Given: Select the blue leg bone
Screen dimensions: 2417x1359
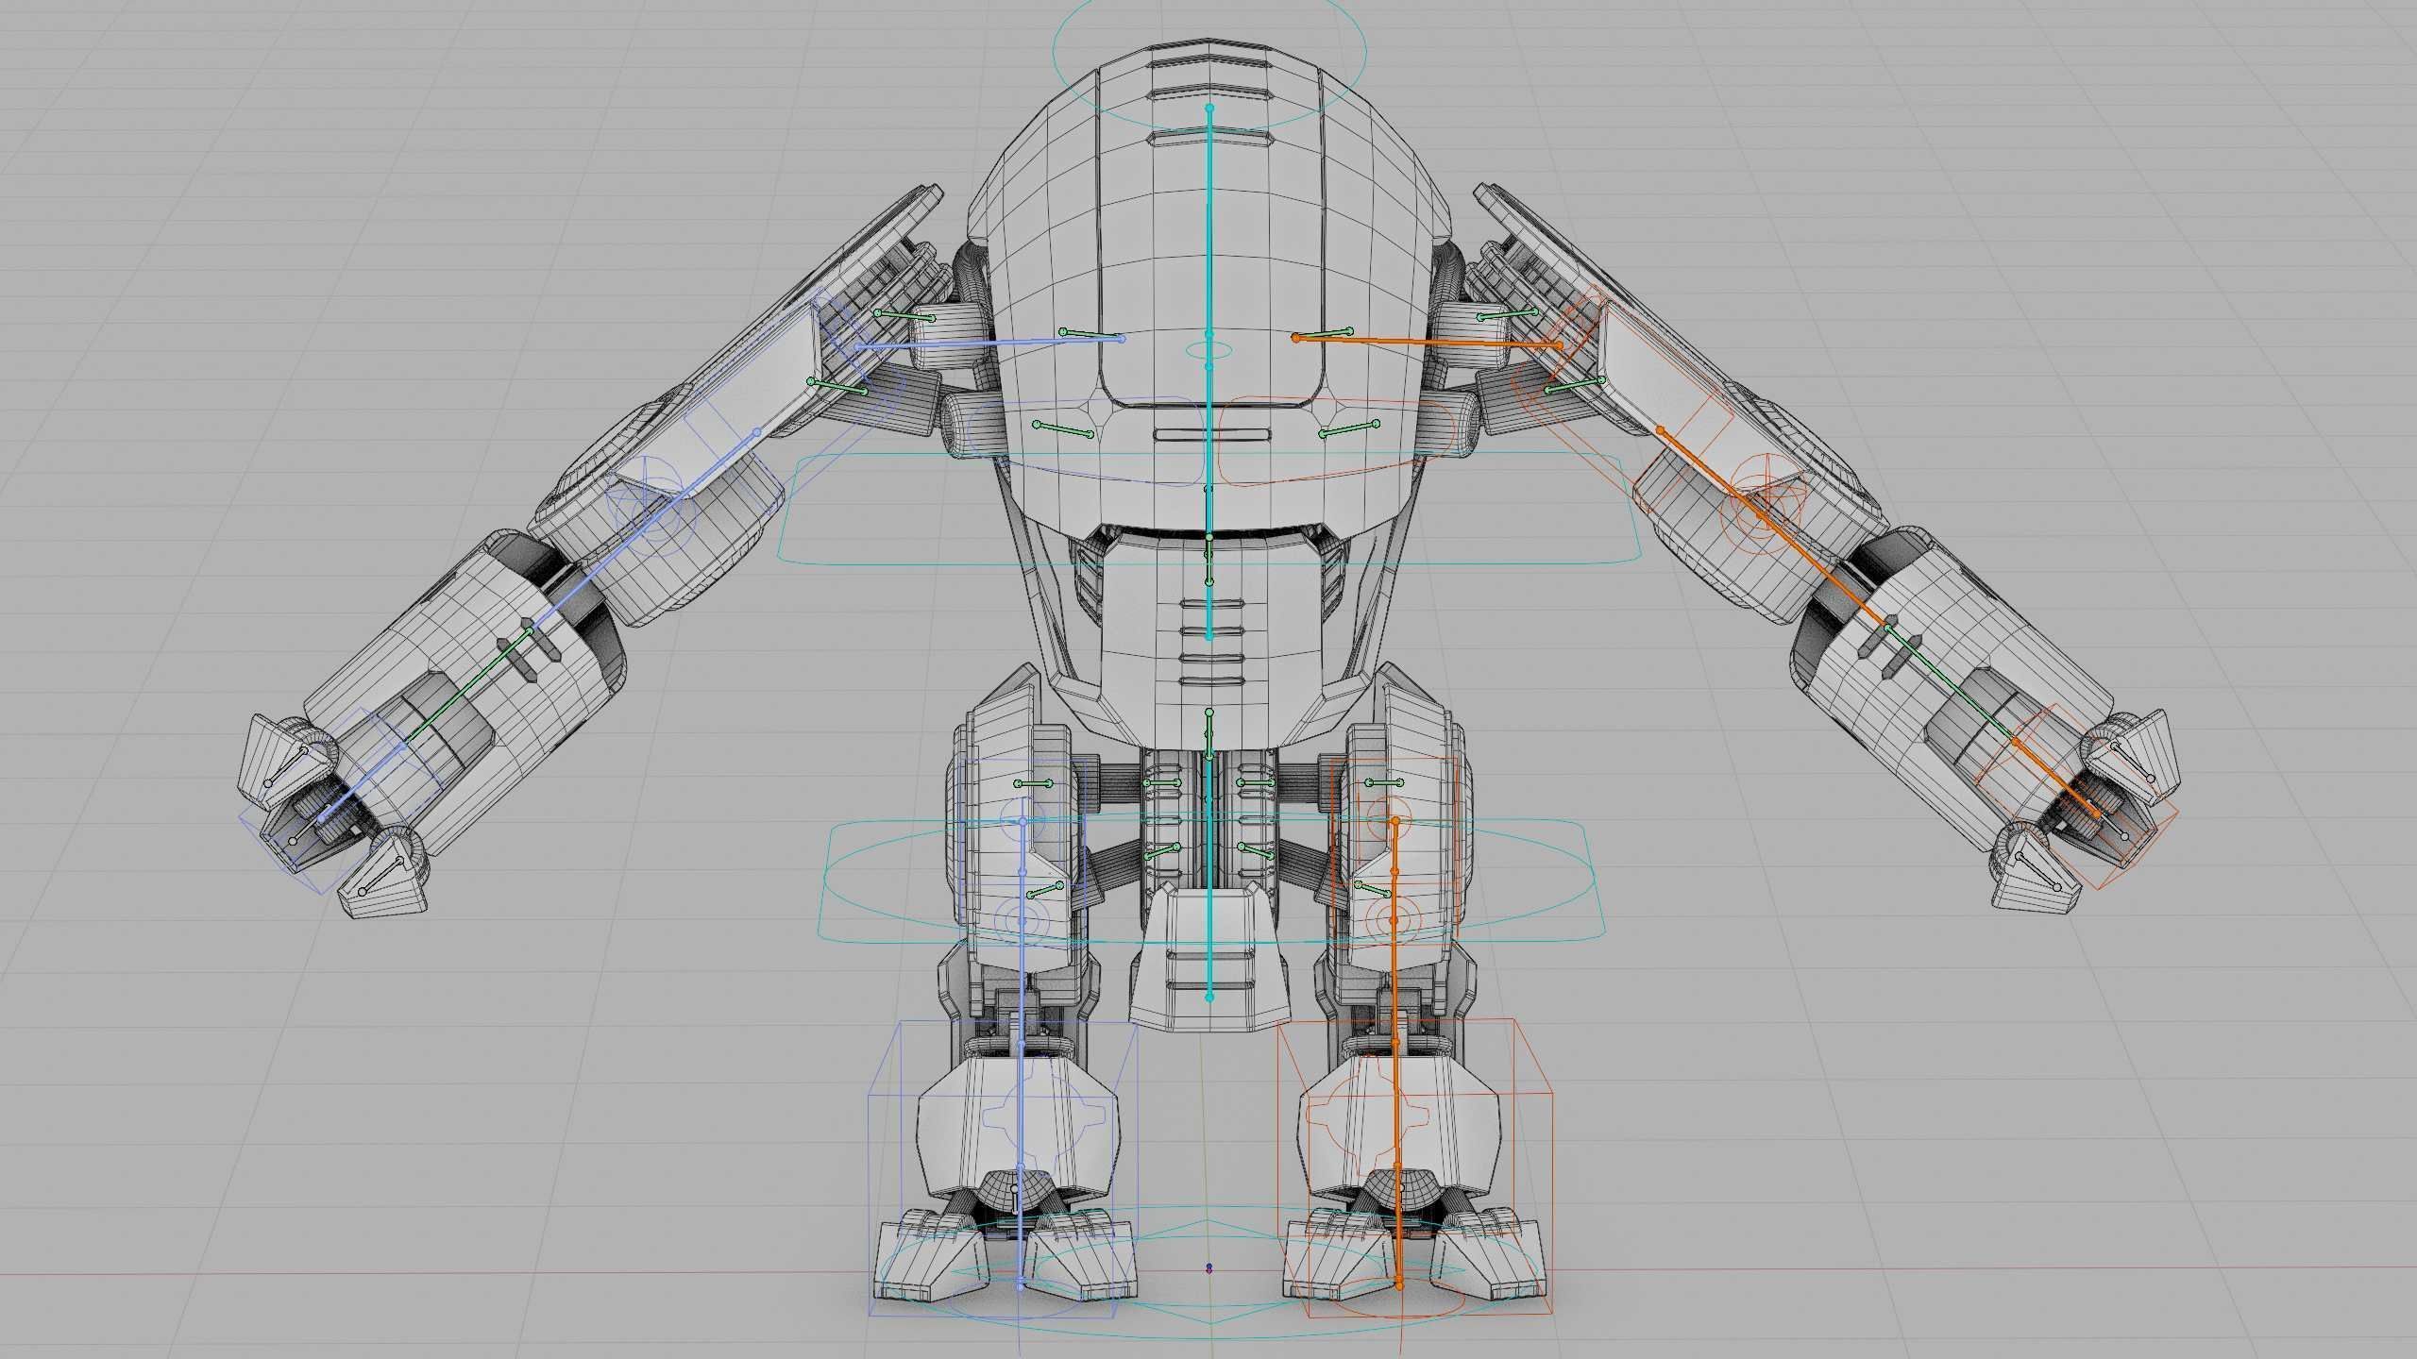Looking at the screenshot, I should click(1022, 1053).
